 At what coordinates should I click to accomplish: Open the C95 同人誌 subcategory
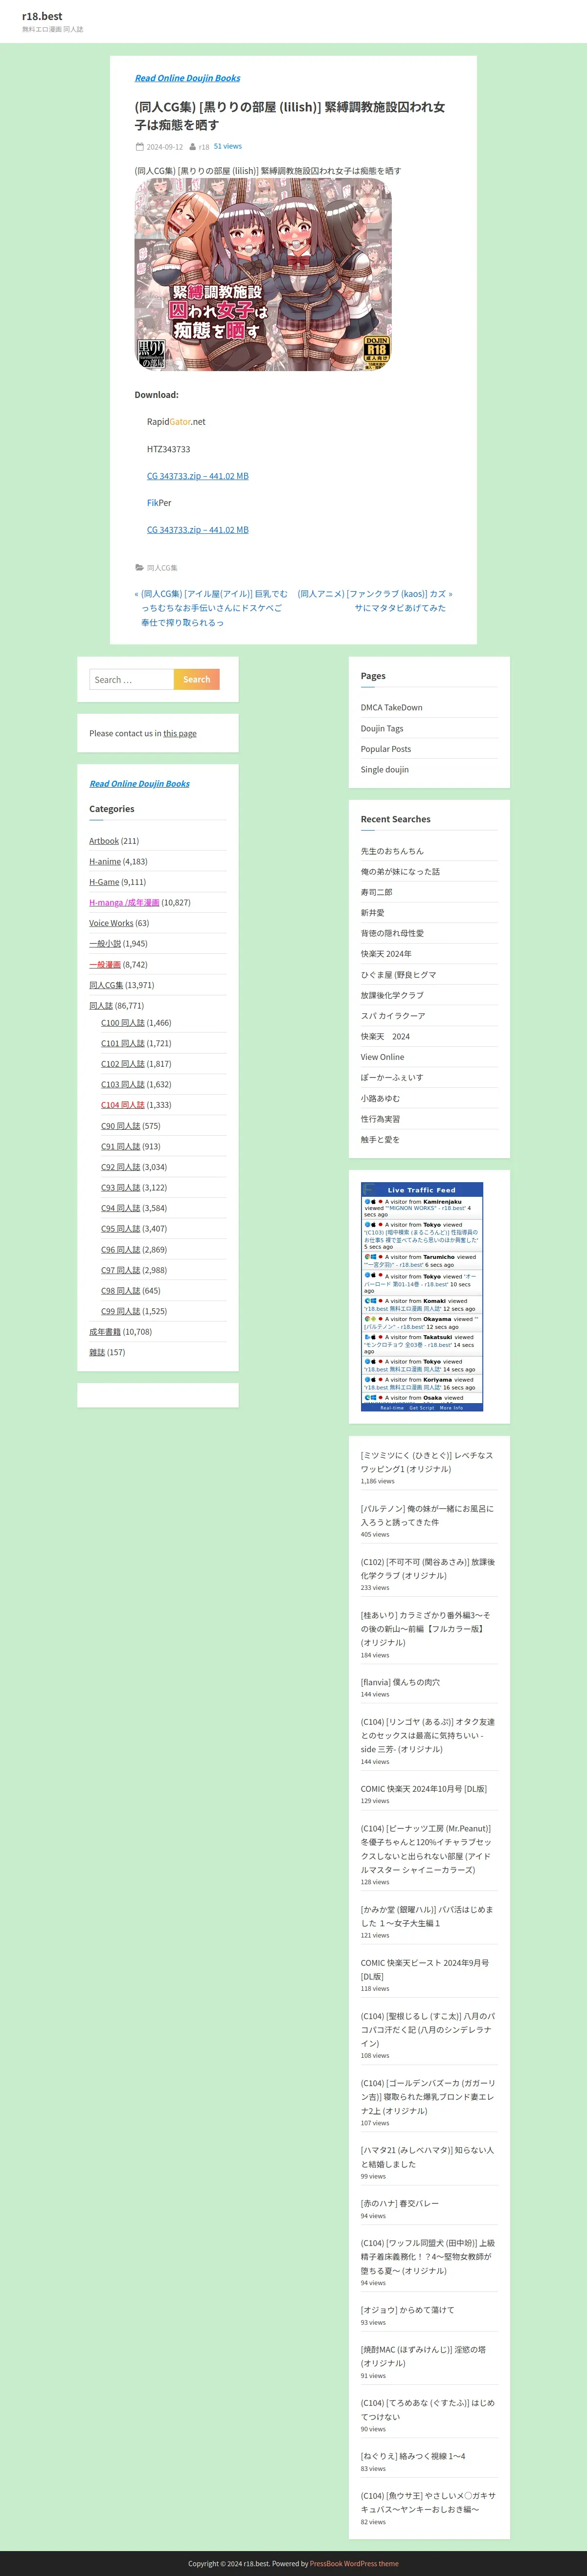click(121, 1229)
